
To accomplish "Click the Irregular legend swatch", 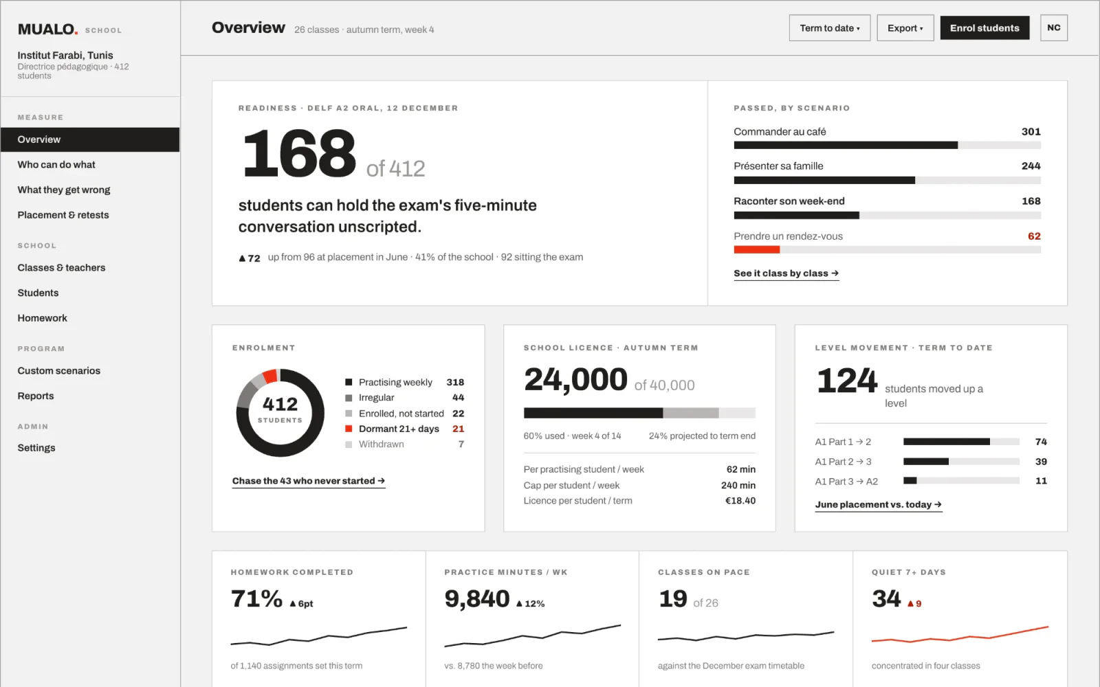I will click(349, 398).
